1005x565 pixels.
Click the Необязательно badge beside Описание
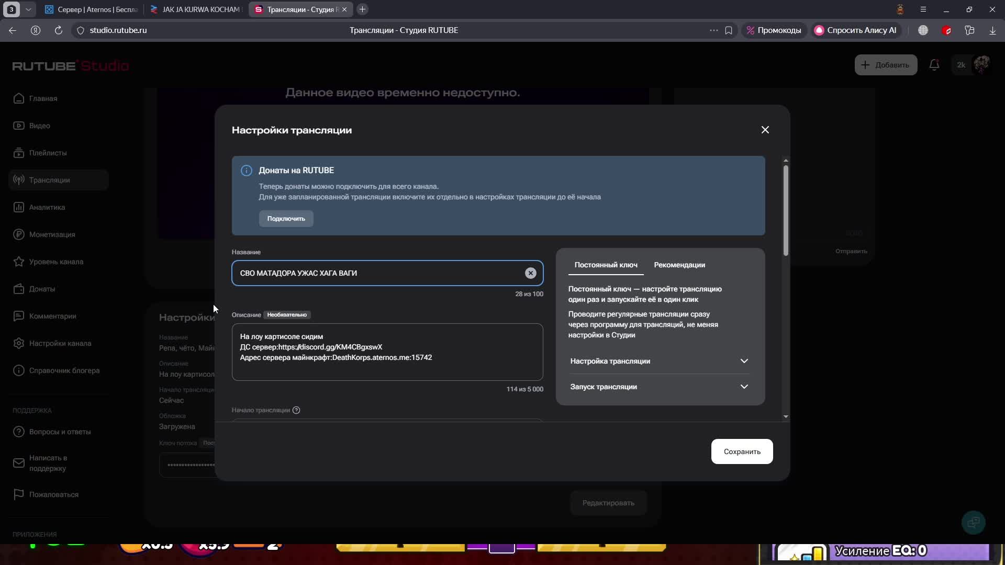(x=287, y=315)
